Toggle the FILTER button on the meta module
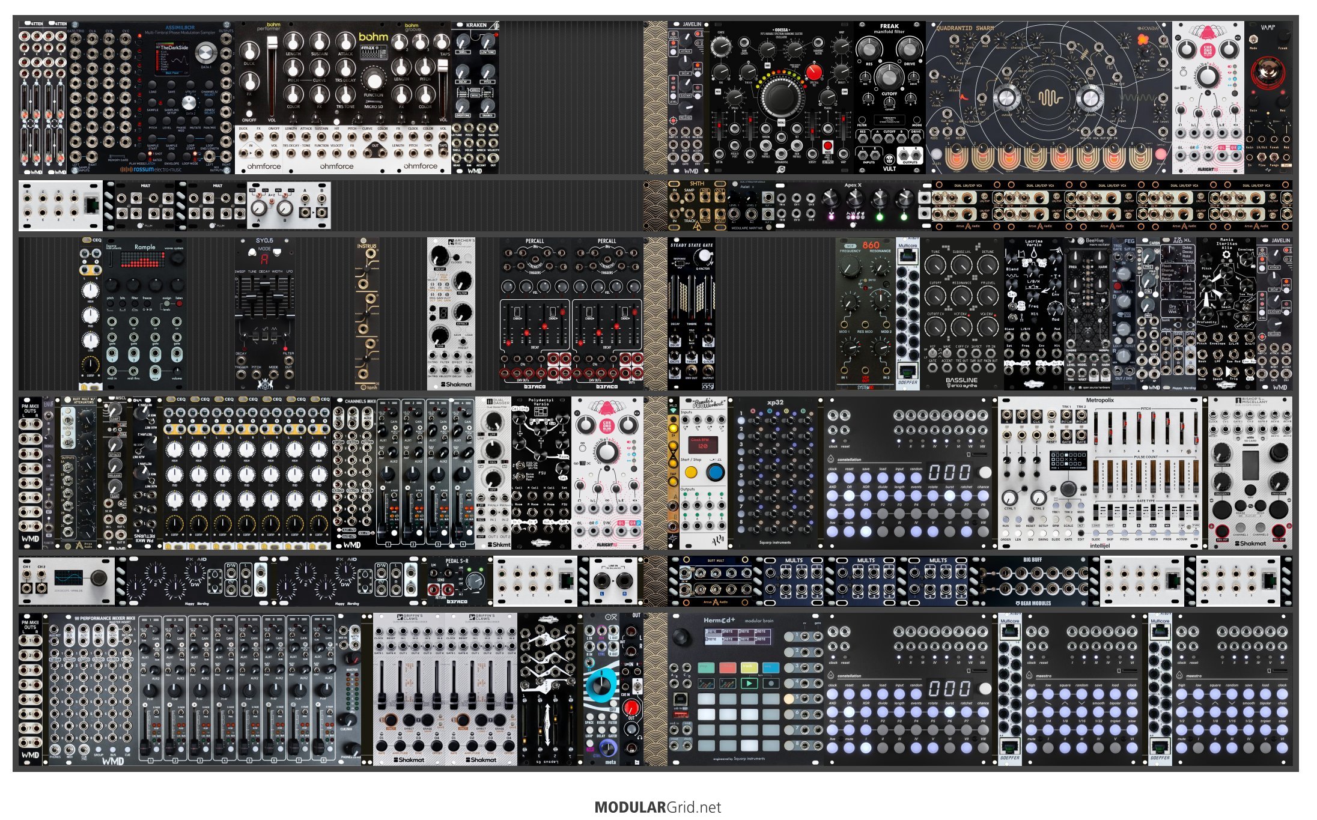Viewport: 1317px width, 820px height. (x=612, y=715)
